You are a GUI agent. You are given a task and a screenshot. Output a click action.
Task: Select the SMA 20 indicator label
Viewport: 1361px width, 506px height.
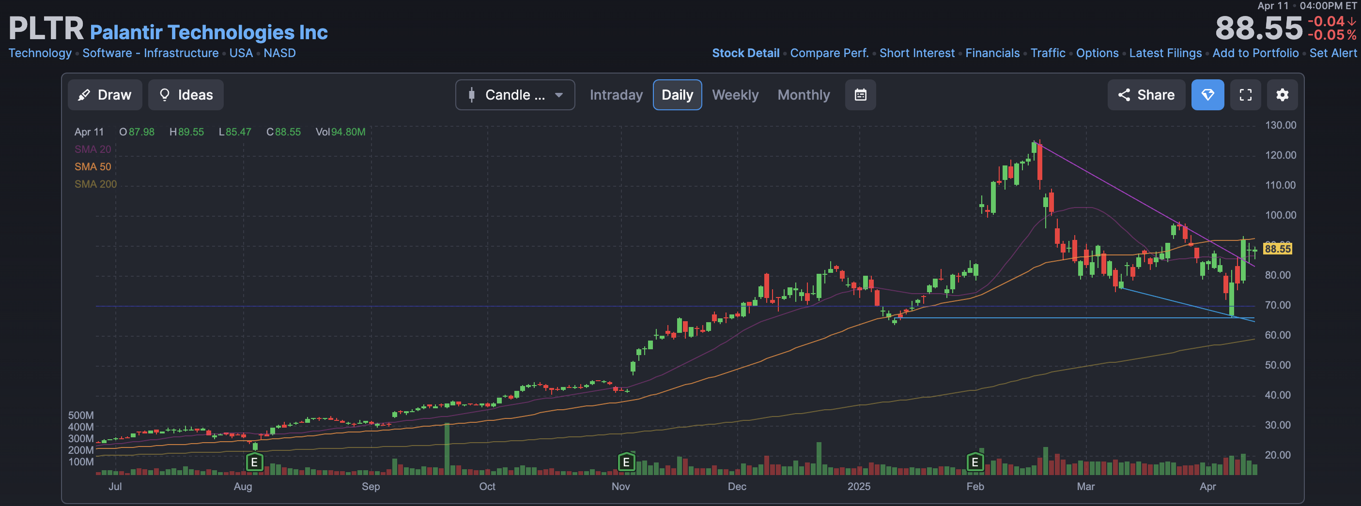tap(93, 149)
